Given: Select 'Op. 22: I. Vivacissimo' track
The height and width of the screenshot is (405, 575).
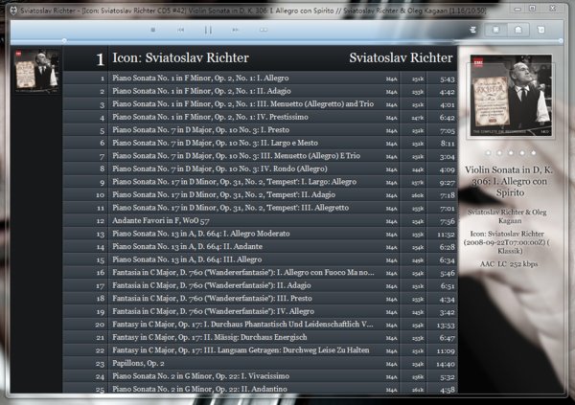Looking at the screenshot, I should pyautogui.click(x=260, y=376).
